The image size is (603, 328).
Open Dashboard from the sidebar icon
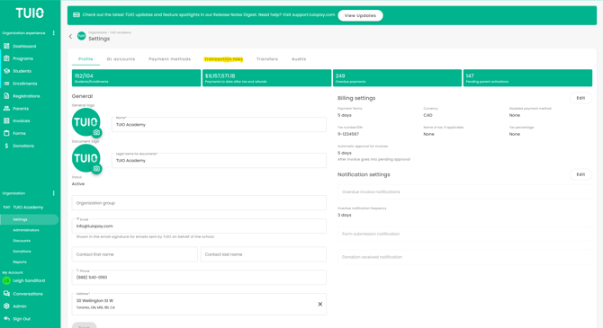[x=6, y=46]
